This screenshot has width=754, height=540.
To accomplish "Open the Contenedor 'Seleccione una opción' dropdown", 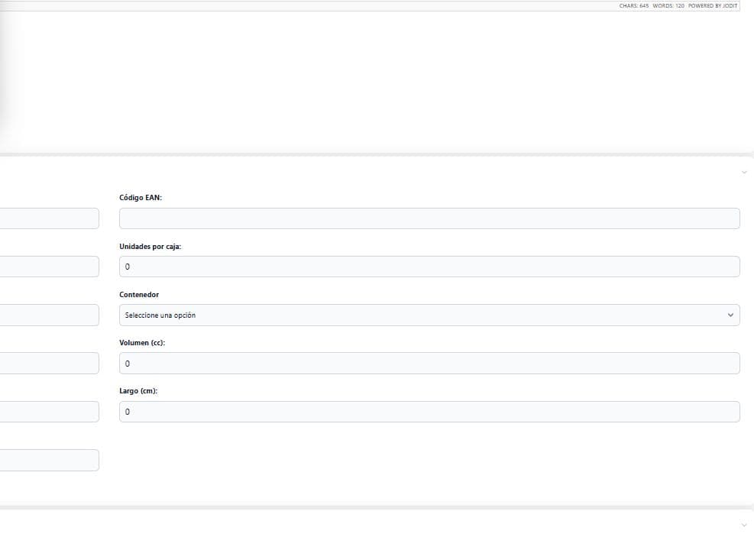I will point(429,315).
